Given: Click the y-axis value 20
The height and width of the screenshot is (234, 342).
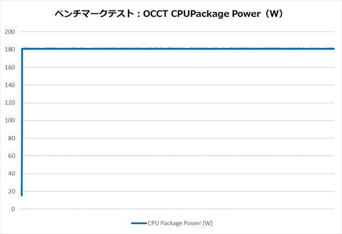Looking at the screenshot, I should point(12,192).
